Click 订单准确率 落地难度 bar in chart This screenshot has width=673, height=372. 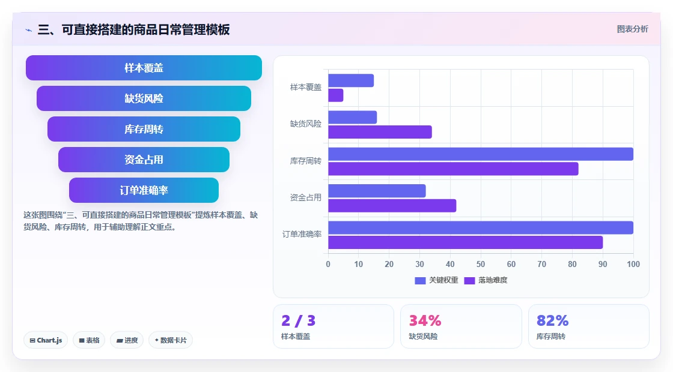point(466,242)
